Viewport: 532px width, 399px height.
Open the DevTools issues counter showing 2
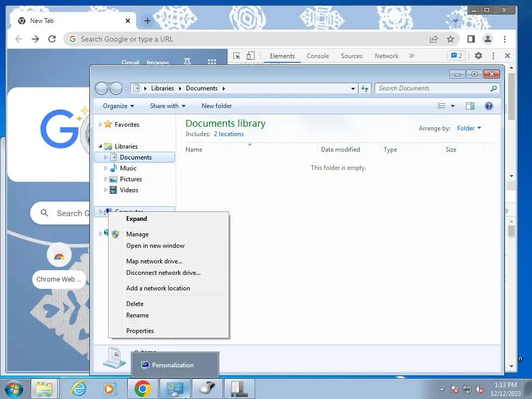pos(456,56)
